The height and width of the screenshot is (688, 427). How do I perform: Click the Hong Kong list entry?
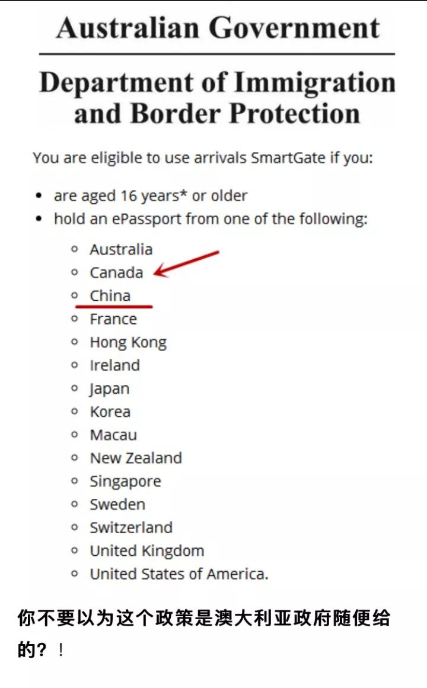pos(128,342)
